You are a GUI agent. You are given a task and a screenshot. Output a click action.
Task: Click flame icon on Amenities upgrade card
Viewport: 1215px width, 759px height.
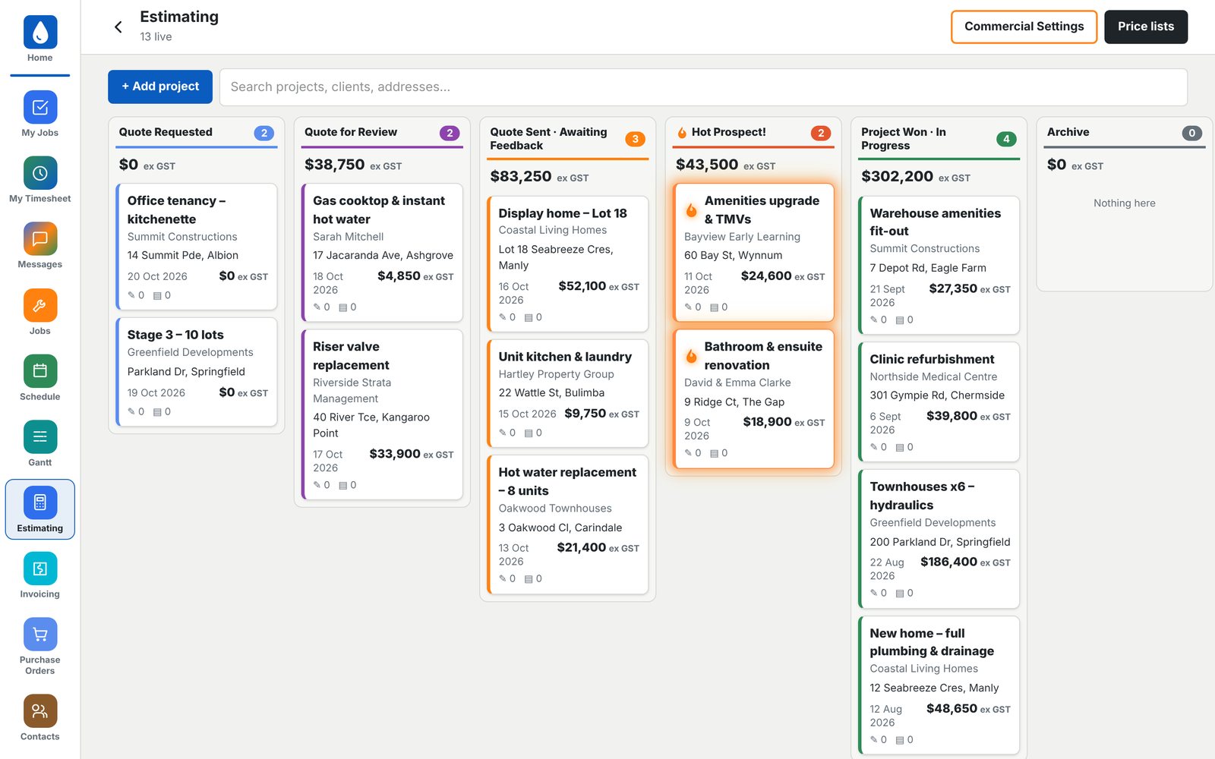tap(691, 210)
